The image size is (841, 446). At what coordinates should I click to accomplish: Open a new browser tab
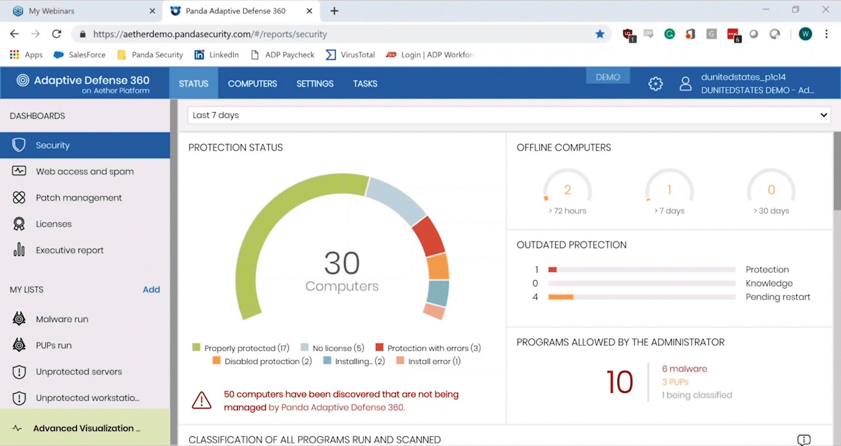tap(334, 11)
